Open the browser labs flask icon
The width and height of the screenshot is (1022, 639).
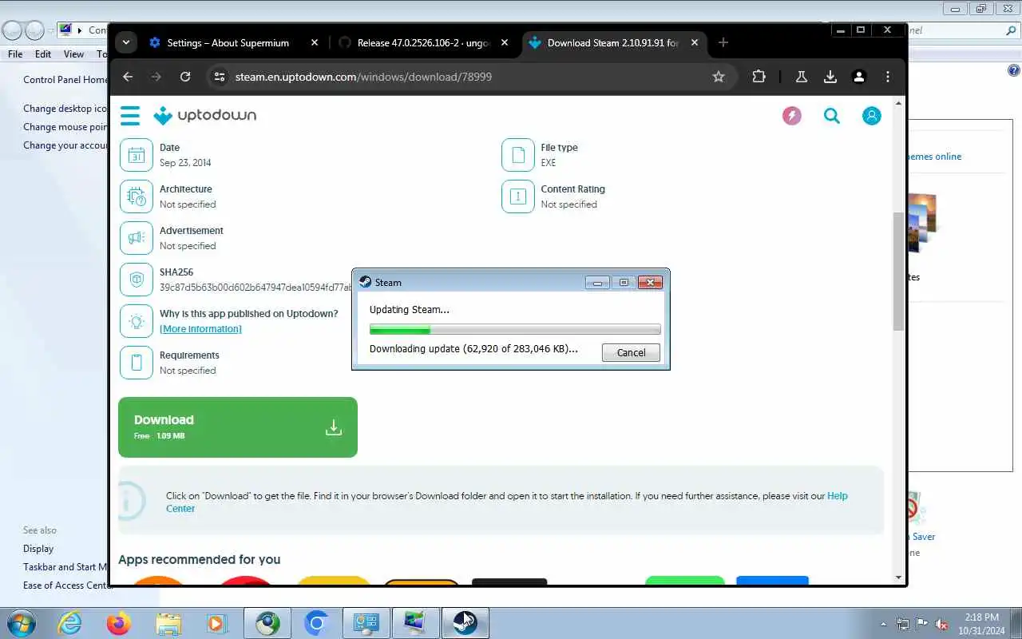coord(801,77)
